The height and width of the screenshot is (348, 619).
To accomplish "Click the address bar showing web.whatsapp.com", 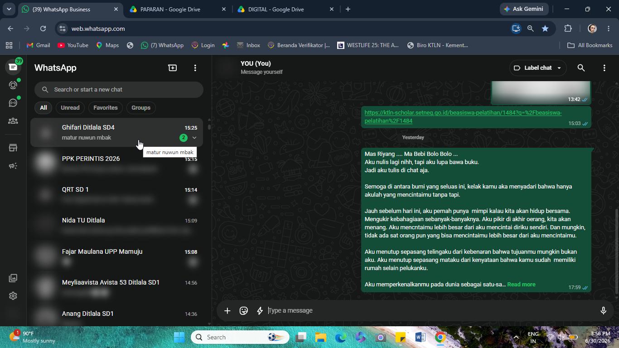I will coord(285,29).
